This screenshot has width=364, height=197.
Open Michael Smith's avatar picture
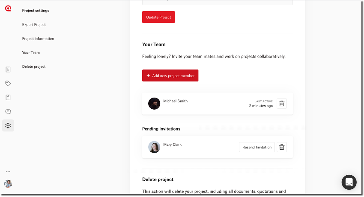point(154,104)
